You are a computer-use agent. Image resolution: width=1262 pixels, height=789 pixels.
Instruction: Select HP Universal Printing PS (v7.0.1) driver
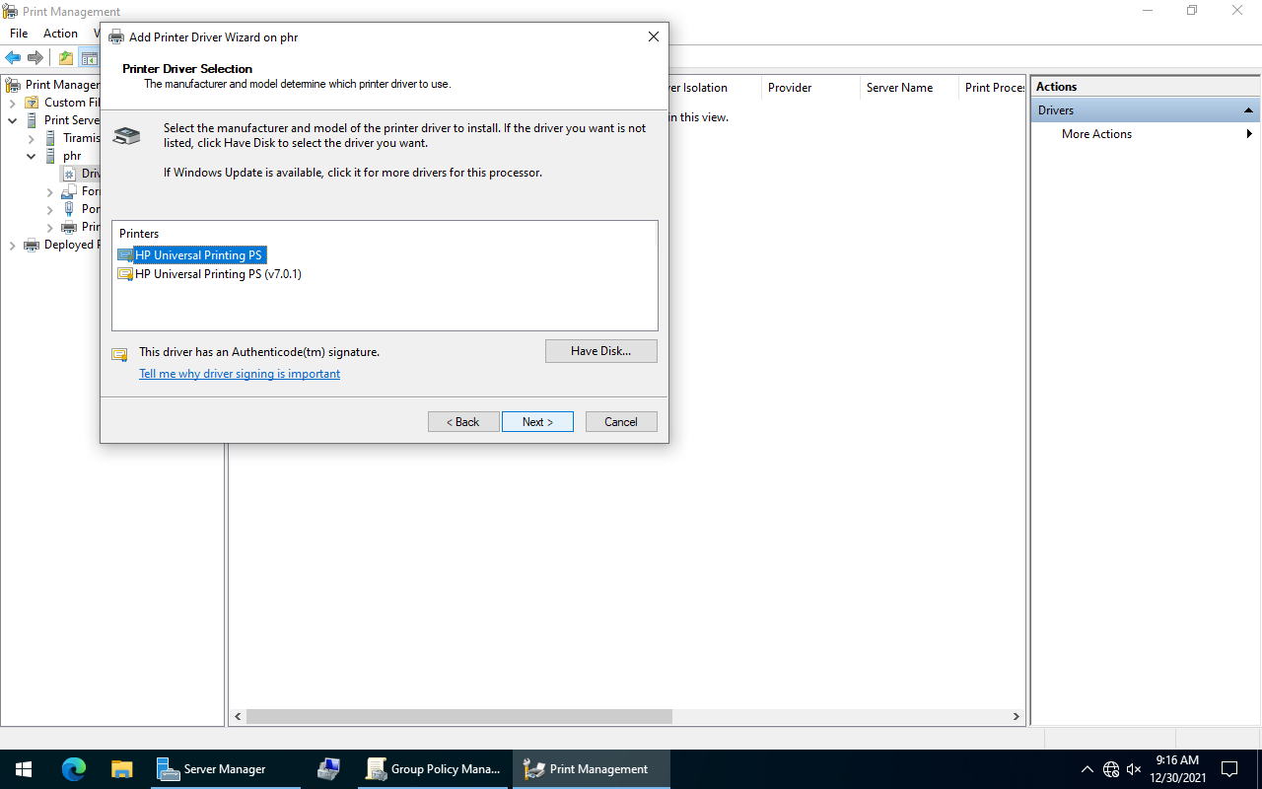pos(218,274)
